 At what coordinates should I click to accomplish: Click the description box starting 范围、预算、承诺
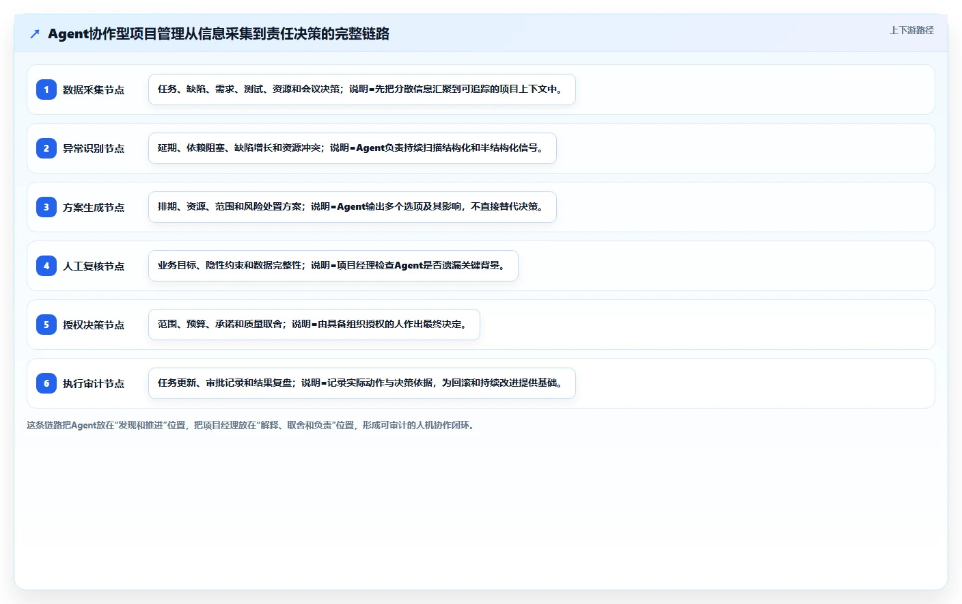[x=314, y=325]
